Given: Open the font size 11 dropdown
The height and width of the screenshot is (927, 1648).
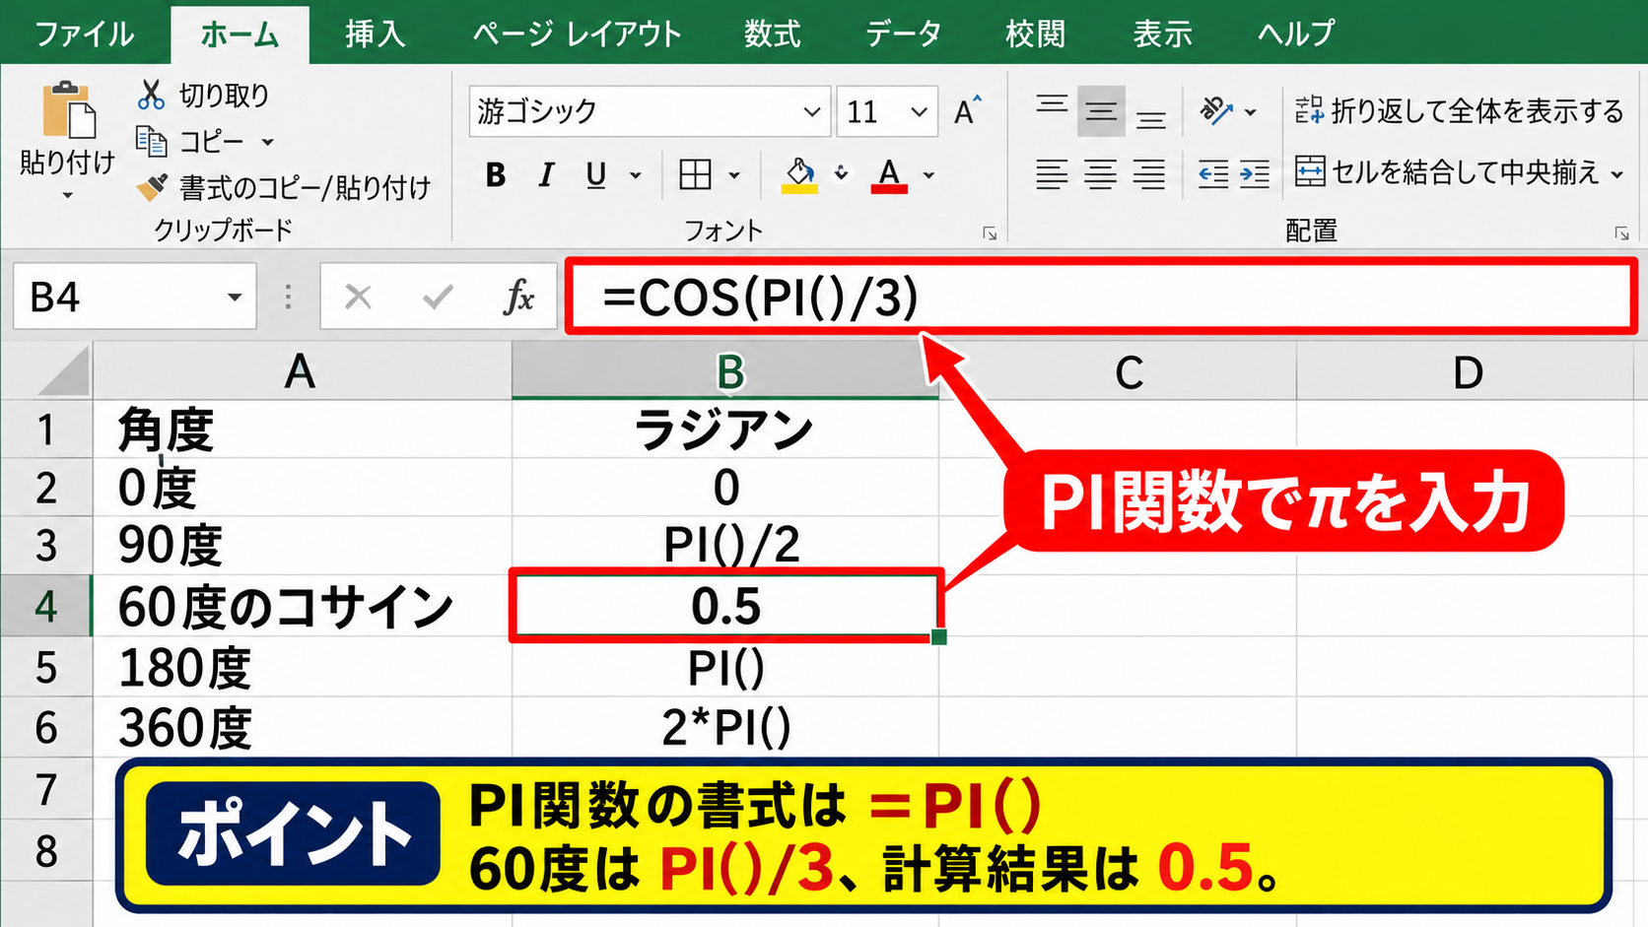Looking at the screenshot, I should (919, 111).
